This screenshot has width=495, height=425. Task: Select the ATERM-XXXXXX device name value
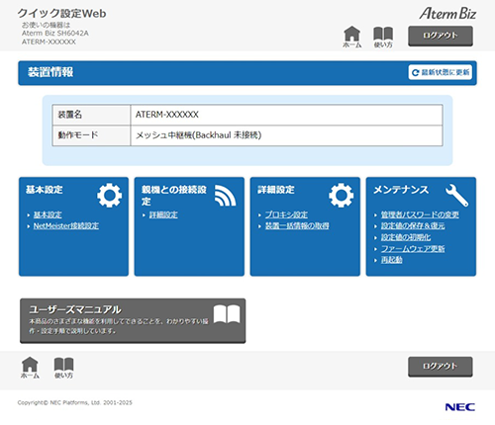click(167, 115)
